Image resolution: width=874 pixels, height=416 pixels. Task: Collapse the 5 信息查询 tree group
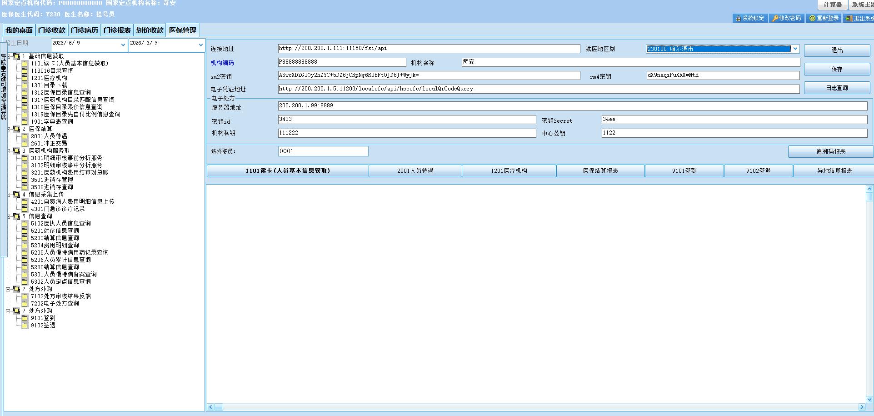coord(8,216)
